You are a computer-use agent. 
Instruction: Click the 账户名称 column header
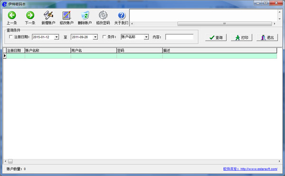tap(48, 50)
